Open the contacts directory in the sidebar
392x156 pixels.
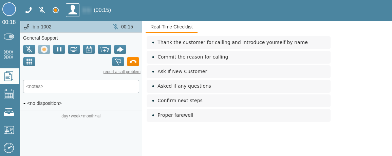pos(9,130)
